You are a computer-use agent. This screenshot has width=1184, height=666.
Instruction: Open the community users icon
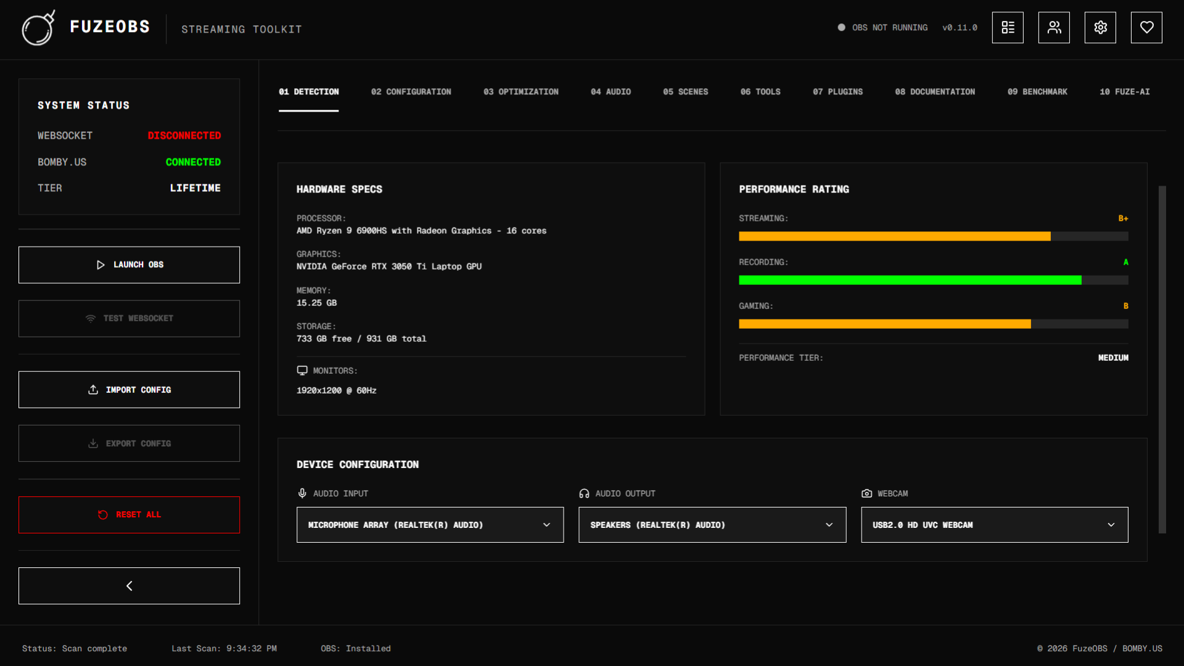(x=1053, y=27)
